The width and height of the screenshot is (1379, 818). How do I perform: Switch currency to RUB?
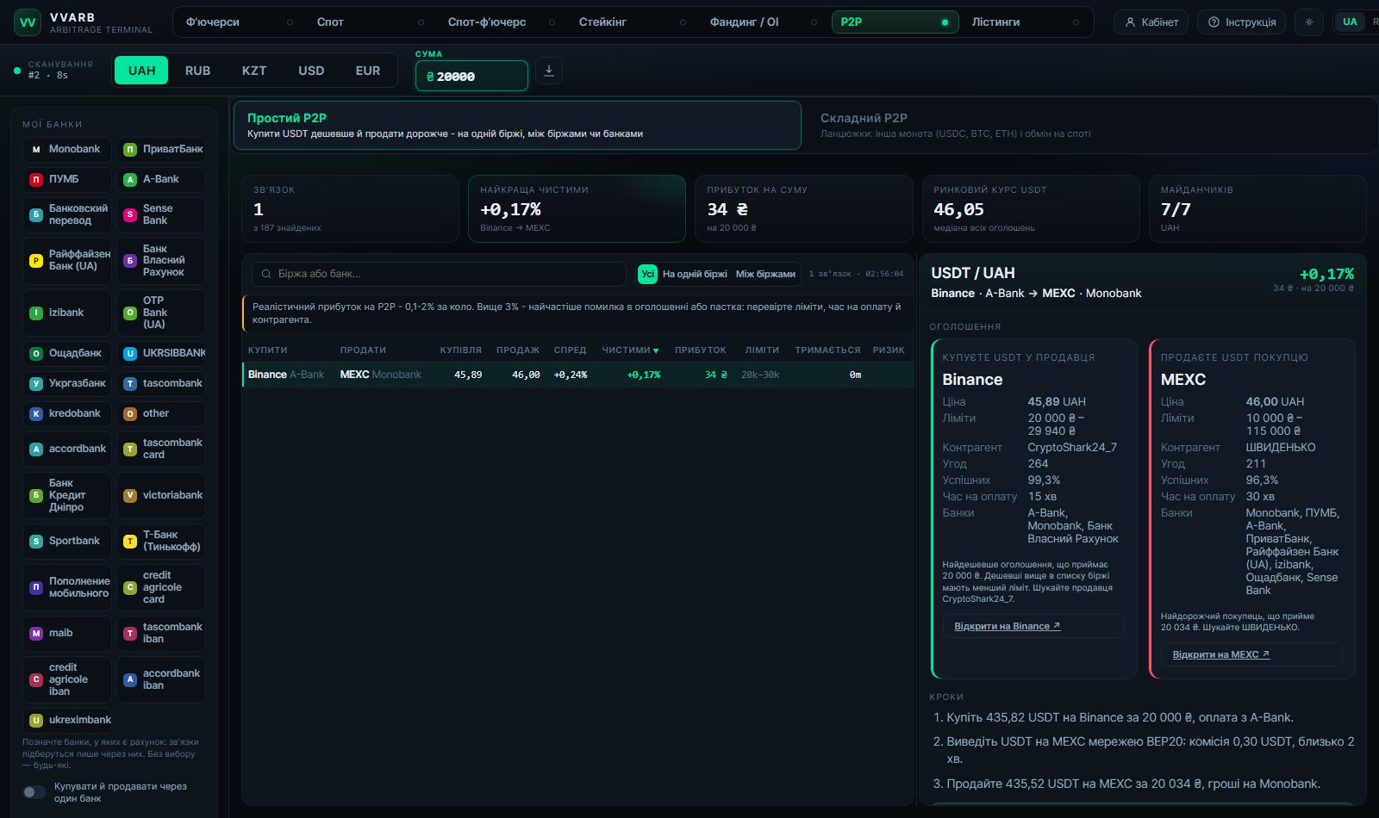pos(197,71)
